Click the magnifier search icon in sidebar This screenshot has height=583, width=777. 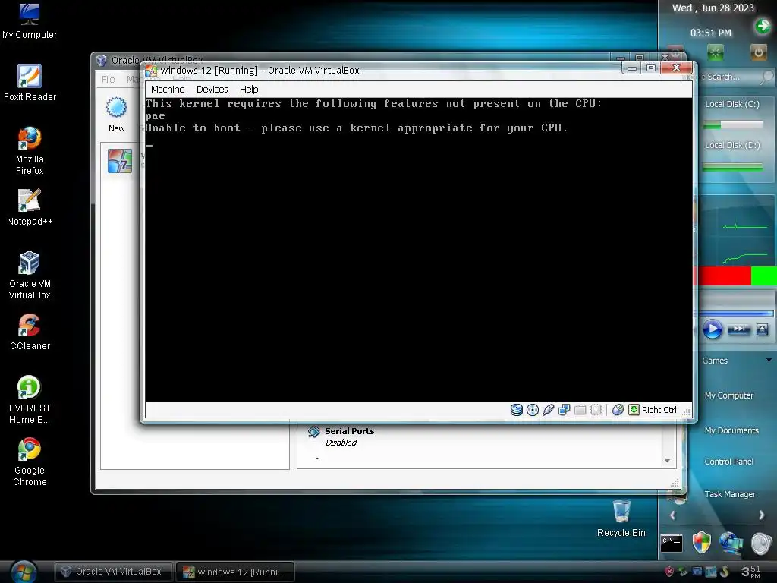[766, 77]
